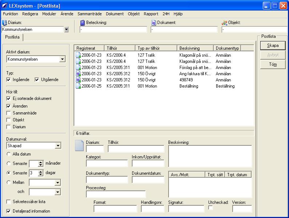Image resolution: width=289 pixels, height=218 pixels.
Task: Open the Objekt menu
Action: tap(134, 14)
